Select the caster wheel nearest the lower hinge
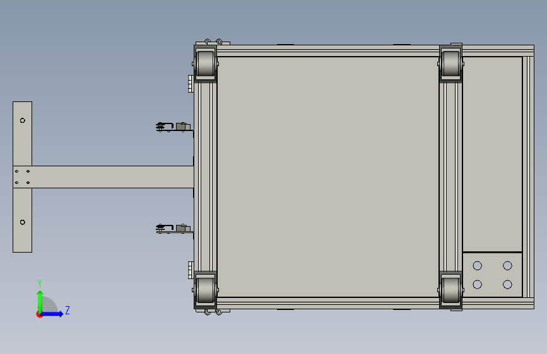This screenshot has height=354, width=547. pos(206,290)
